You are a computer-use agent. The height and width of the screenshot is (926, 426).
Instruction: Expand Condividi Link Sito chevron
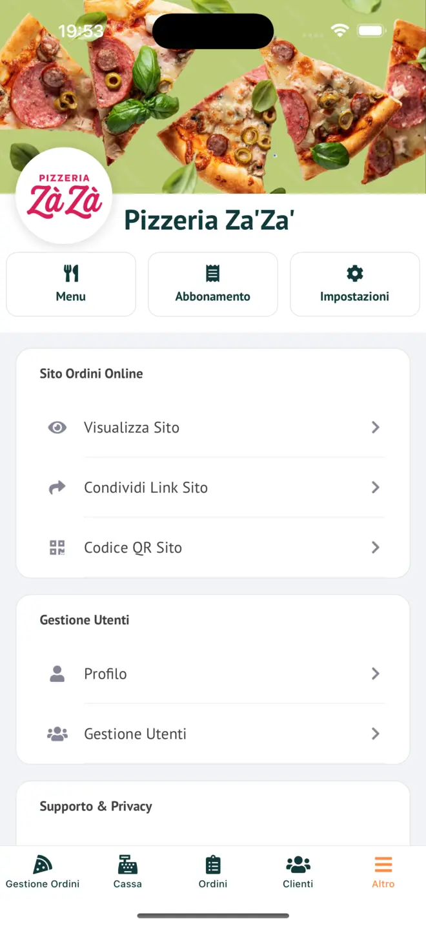376,488
